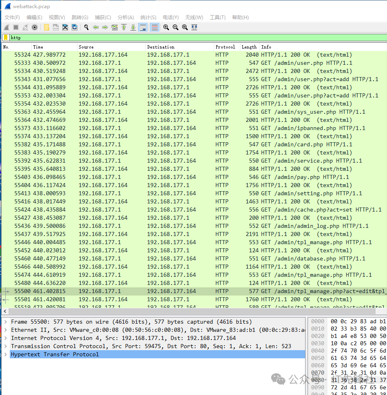Close the current capture file icon

pos(65,27)
